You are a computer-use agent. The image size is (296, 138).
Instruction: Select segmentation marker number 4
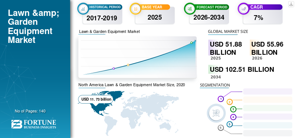pyautogui.click(x=233, y=117)
